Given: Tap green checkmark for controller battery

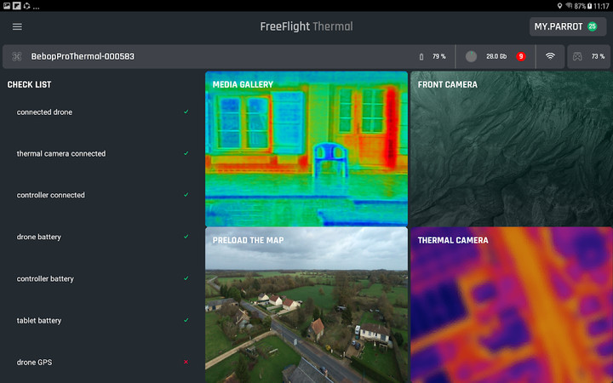Looking at the screenshot, I should (x=186, y=278).
